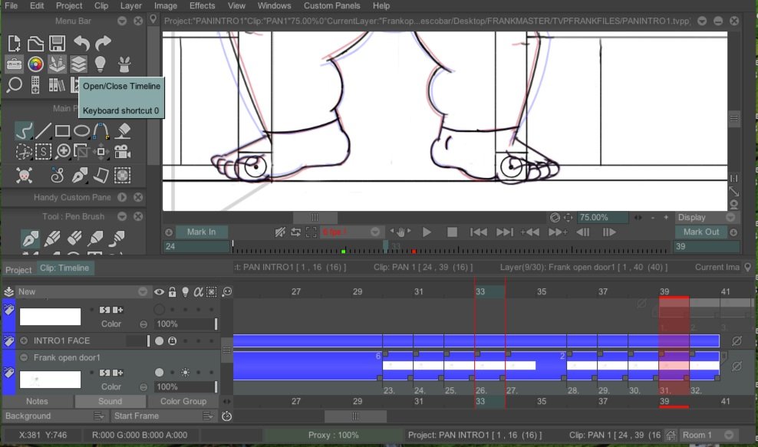This screenshot has height=447, width=758.
Task: Click the Redo arrow icon
Action: pyautogui.click(x=103, y=44)
